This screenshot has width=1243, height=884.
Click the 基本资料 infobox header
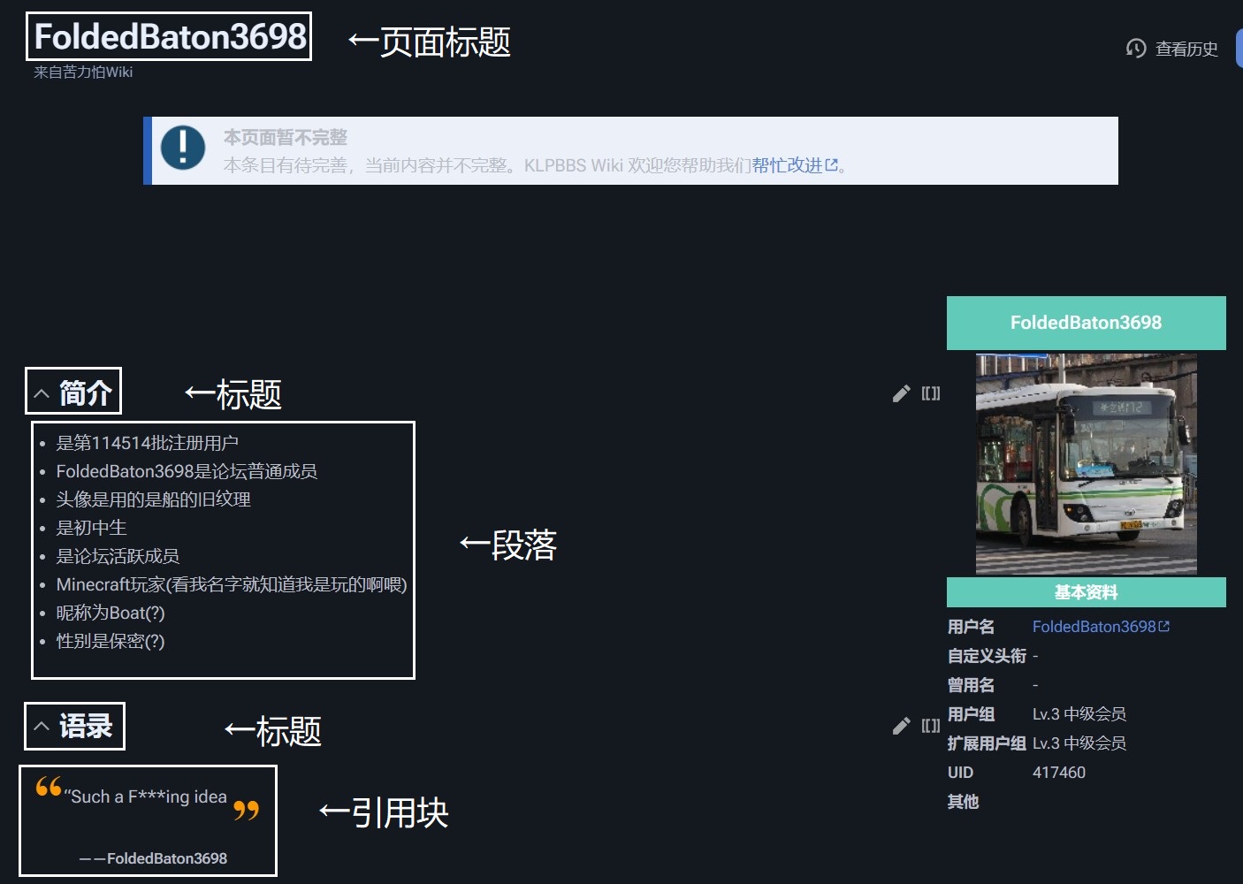point(1087,592)
